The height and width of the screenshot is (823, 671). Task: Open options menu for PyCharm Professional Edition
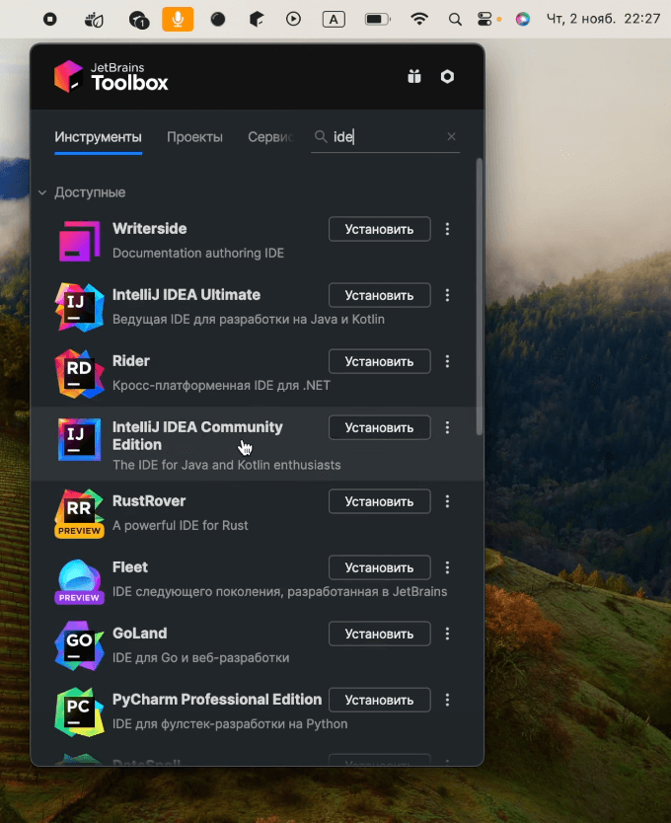coord(447,700)
